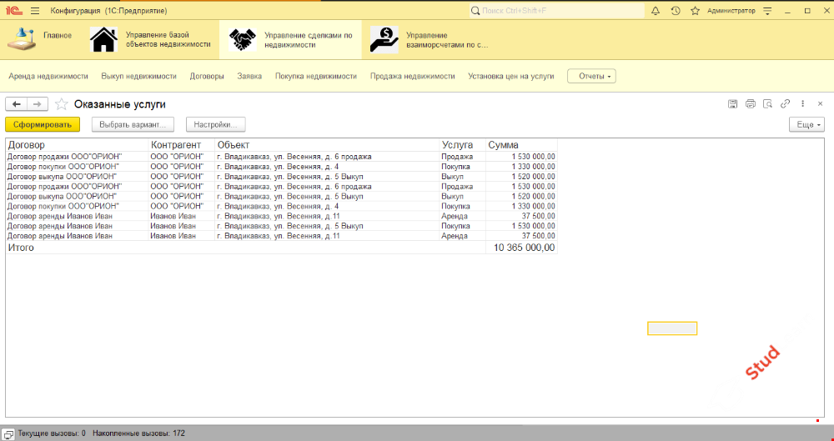This screenshot has width=834, height=441.
Task: Go back with the left arrow
Action: click(17, 104)
